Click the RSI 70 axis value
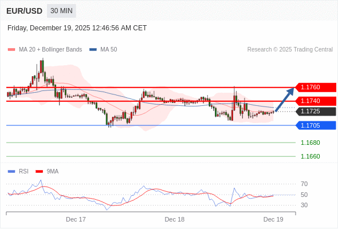Viewport: 338px width, 229px height. pos(304,184)
